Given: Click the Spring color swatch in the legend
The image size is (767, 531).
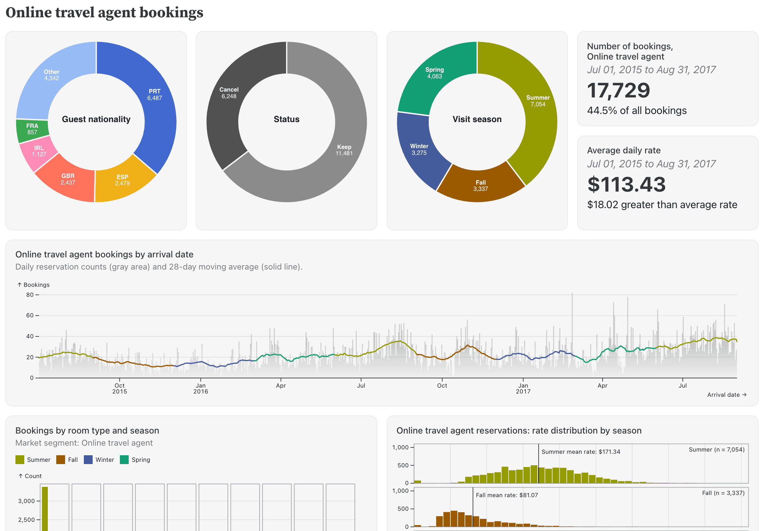Looking at the screenshot, I should coord(124,459).
